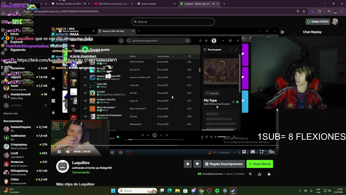Follow Luquillov with the heart button
This screenshot has height=195, width=346.
(197, 164)
